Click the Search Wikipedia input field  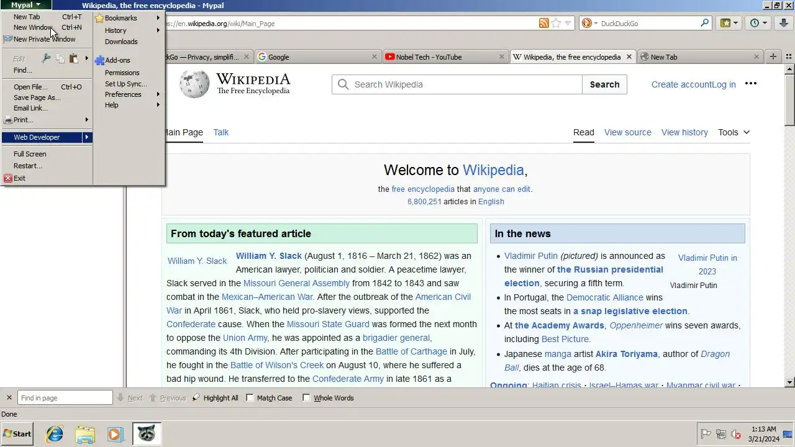click(457, 84)
